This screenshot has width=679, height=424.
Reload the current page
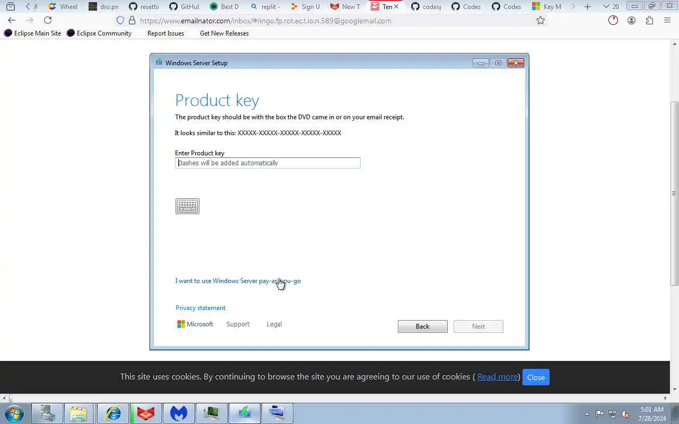point(48,20)
